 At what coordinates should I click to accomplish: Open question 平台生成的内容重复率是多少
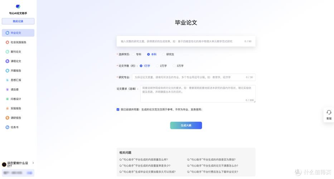[x=145, y=165]
